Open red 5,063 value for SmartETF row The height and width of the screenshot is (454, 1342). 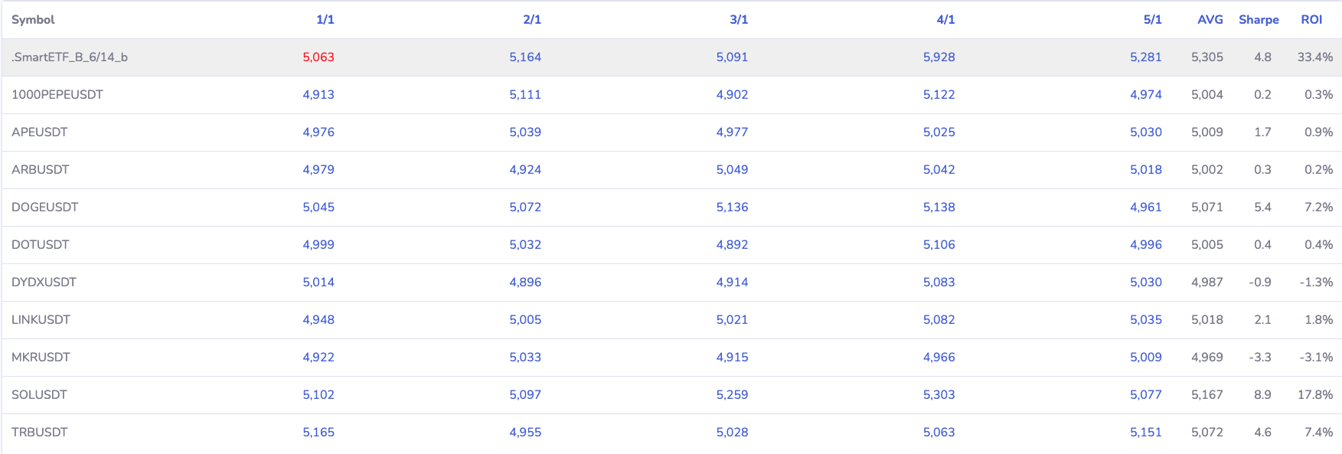(x=318, y=57)
